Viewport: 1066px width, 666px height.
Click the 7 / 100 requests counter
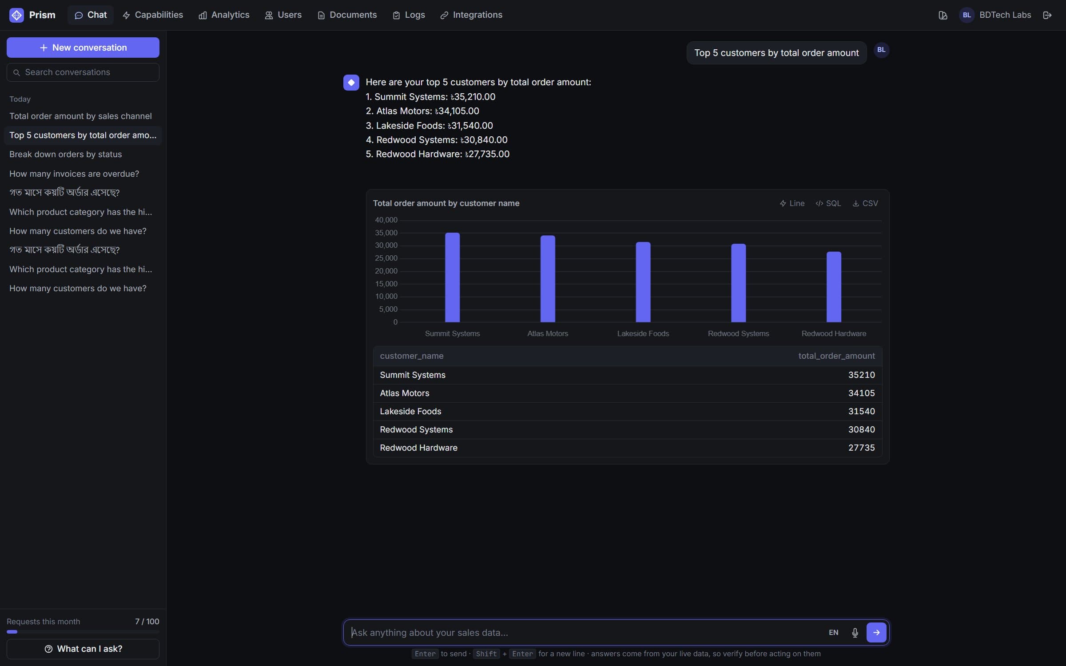(x=147, y=622)
